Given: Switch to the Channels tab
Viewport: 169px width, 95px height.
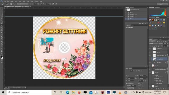Looking at the screenshot, I should click(155, 39).
